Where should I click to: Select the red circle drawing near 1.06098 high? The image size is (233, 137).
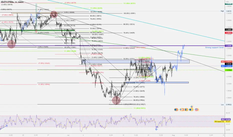(54, 14)
